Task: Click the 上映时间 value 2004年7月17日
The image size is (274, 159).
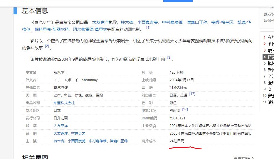Action: 181,80
